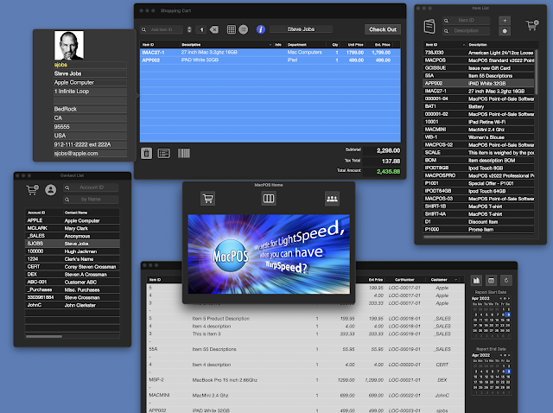Click the trash icon below the cart list

[x=146, y=154]
